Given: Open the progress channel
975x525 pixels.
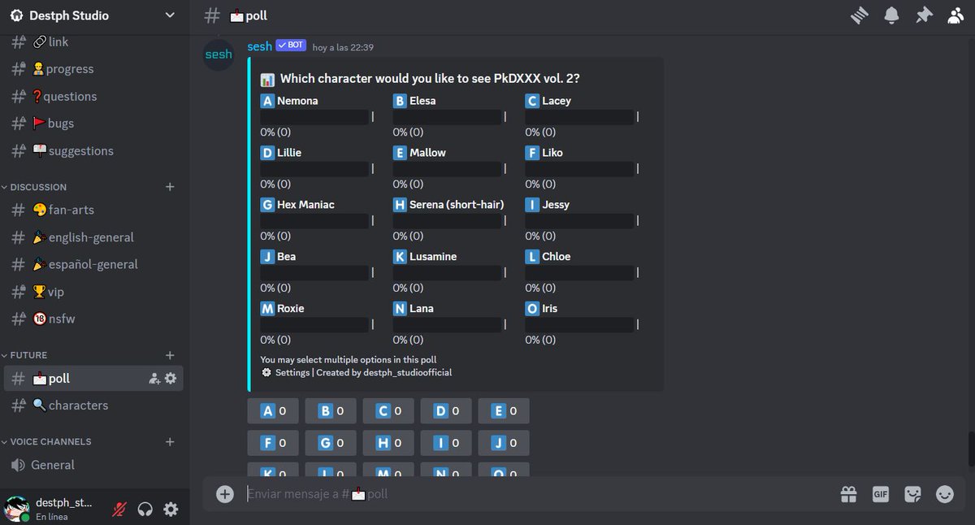Looking at the screenshot, I should pyautogui.click(x=94, y=69).
